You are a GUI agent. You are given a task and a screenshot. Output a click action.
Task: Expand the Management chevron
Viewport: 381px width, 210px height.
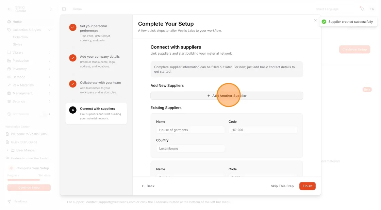coord(49,93)
